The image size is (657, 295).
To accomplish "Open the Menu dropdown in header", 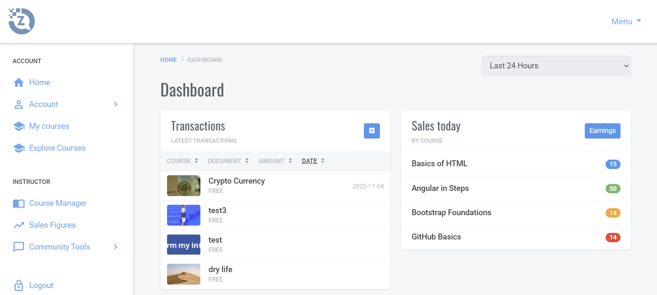I will [x=626, y=22].
